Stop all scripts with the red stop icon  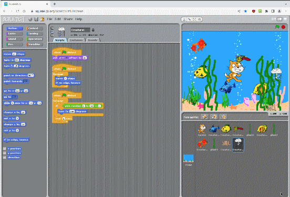coord(283,27)
